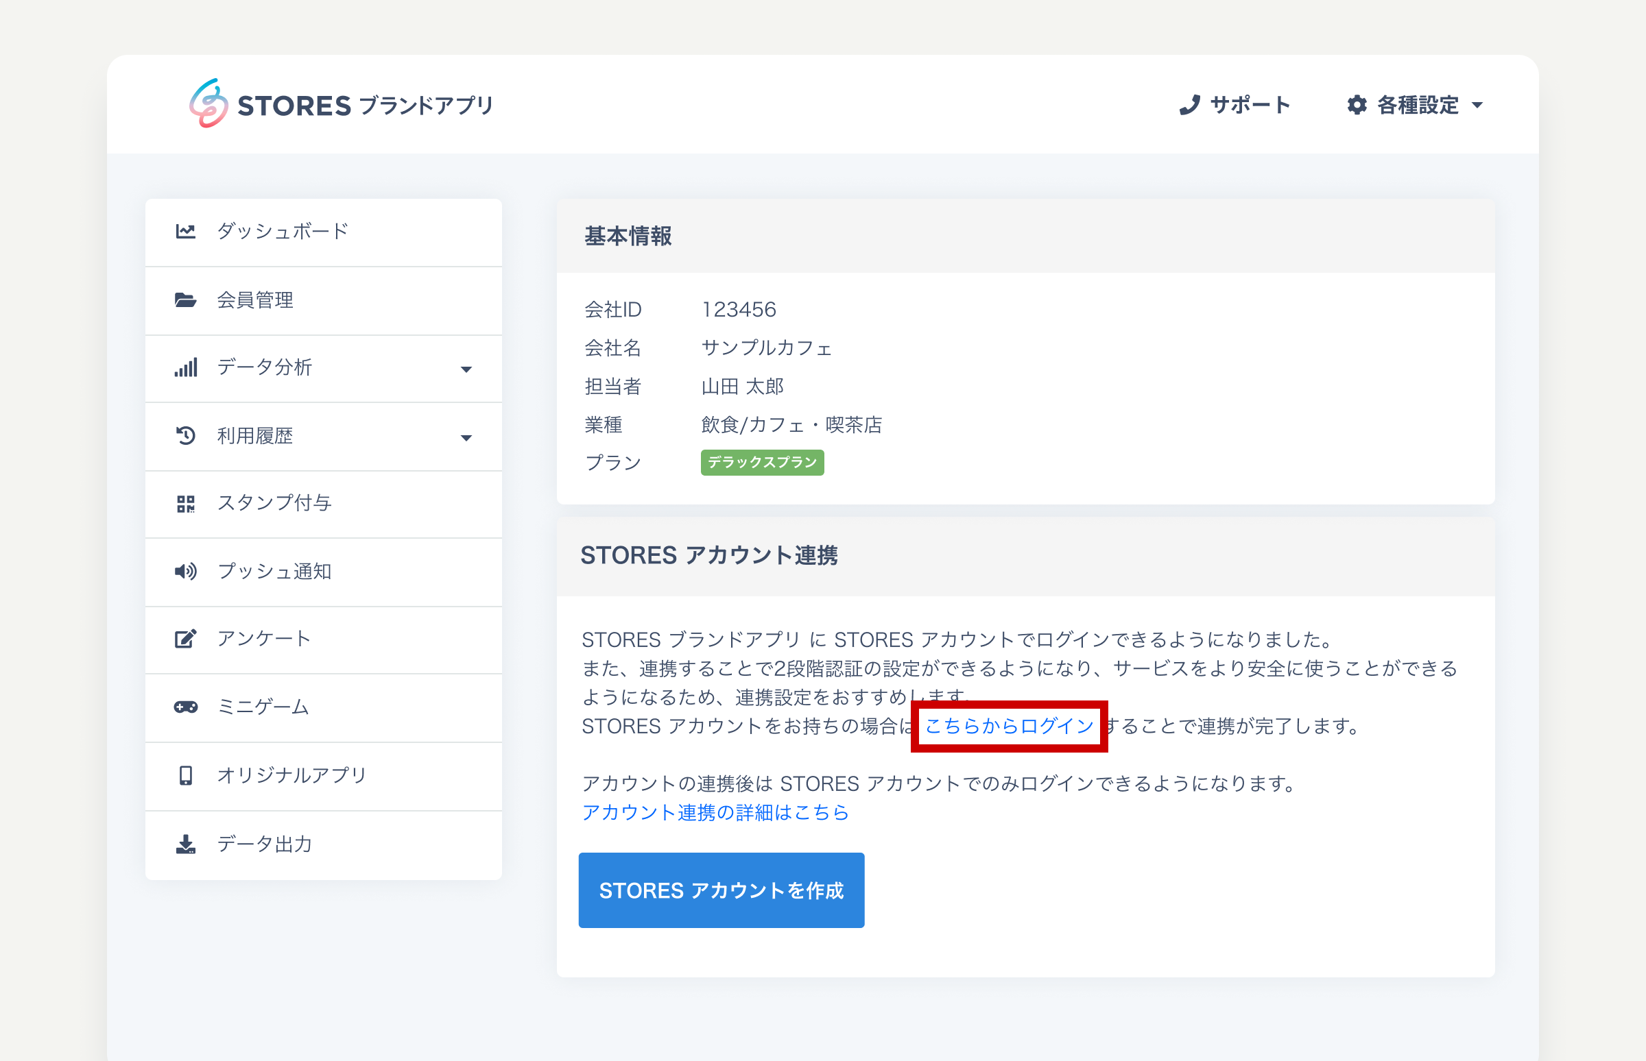
Task: Open アカウント連携の詳細はこちら link
Action: point(715,812)
